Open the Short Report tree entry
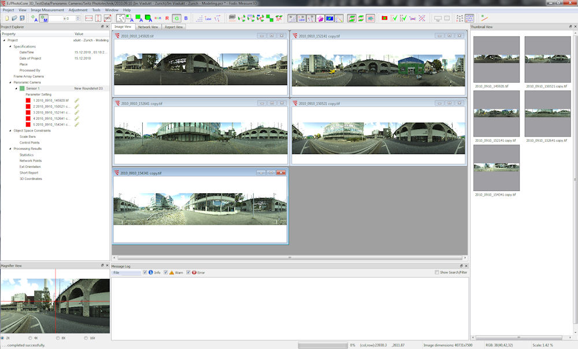Viewport: 578px width, 349px height. point(29,172)
